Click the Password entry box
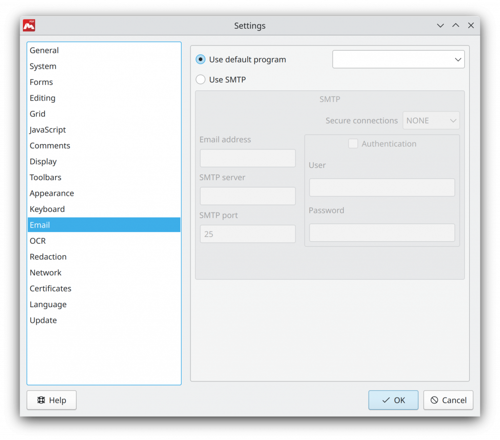The height and width of the screenshot is (440, 500). (381, 232)
